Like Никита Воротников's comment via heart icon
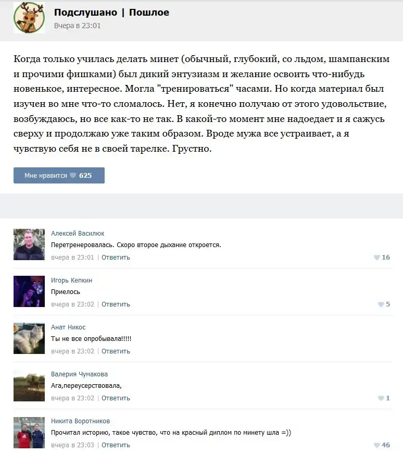Viewport: 403px width, 453px height. (376, 445)
